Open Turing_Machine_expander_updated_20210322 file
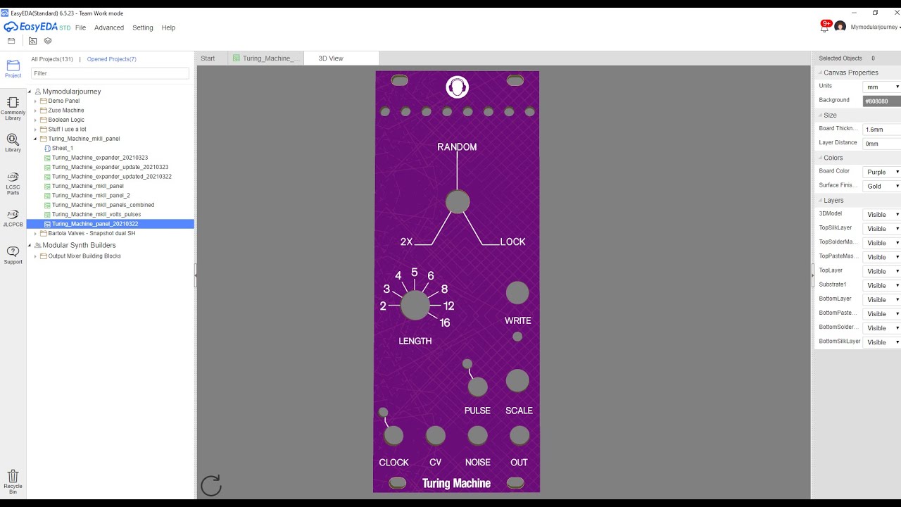This screenshot has width=901, height=507. pyautogui.click(x=111, y=177)
